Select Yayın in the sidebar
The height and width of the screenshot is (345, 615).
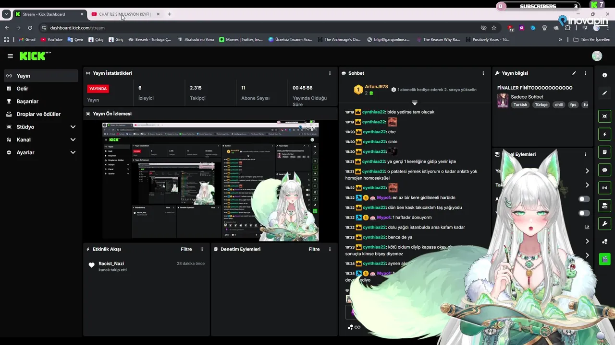click(x=41, y=76)
